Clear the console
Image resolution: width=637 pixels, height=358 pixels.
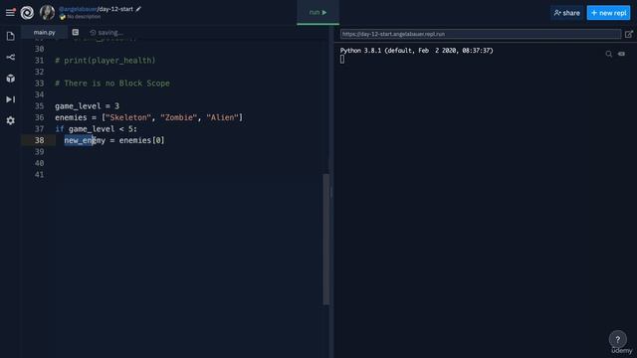tap(621, 54)
